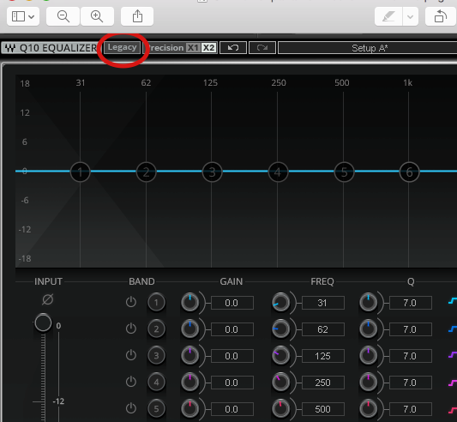Toggle power for band 3

(131, 355)
